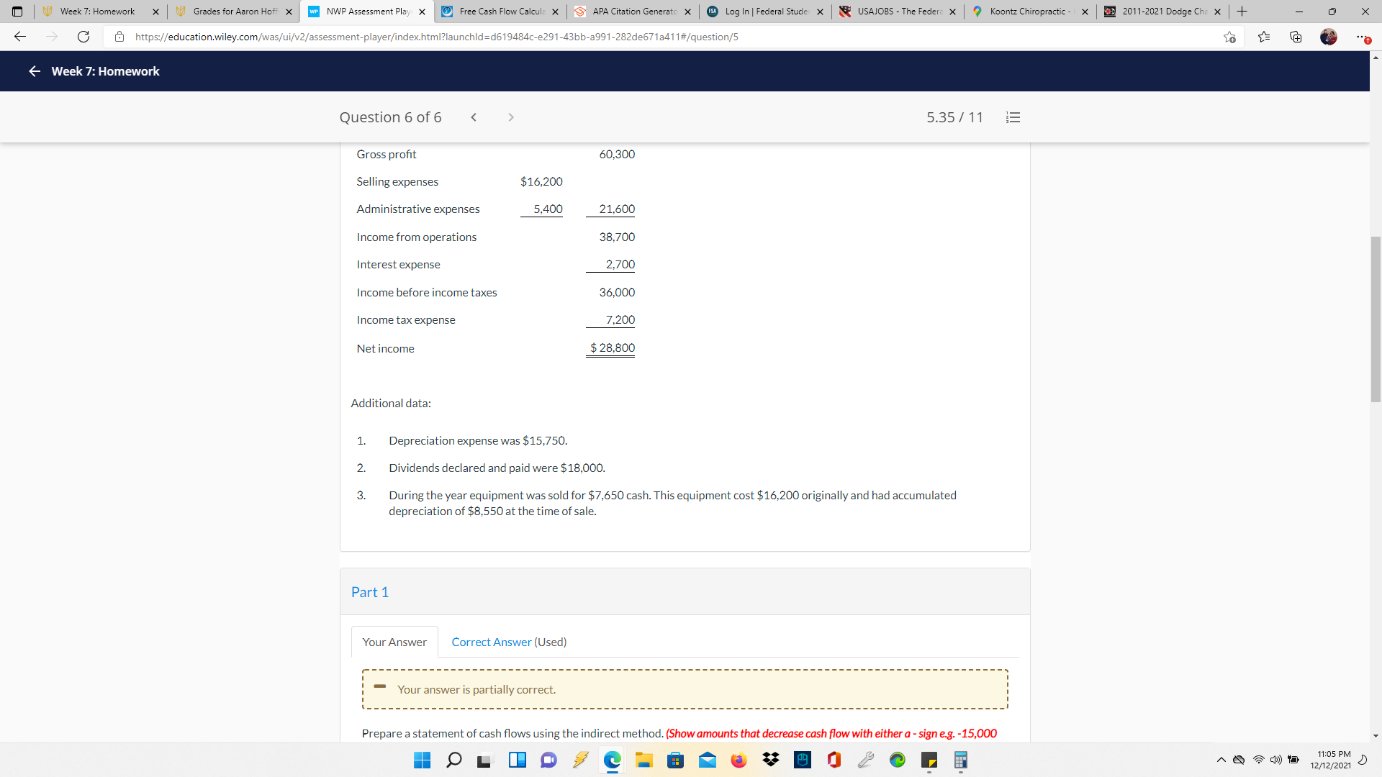The height and width of the screenshot is (777, 1382).
Task: Switch to the Correct Answer tab
Action: [x=492, y=642]
